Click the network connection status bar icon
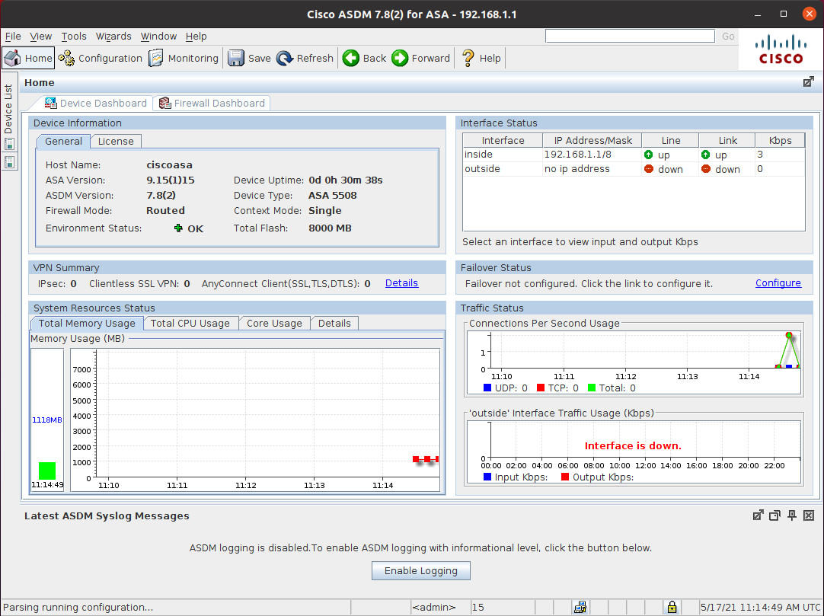Image resolution: width=824 pixels, height=616 pixels. [x=580, y=607]
